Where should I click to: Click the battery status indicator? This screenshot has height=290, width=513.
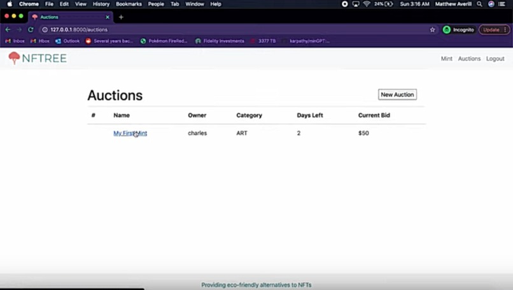pyautogui.click(x=384, y=4)
